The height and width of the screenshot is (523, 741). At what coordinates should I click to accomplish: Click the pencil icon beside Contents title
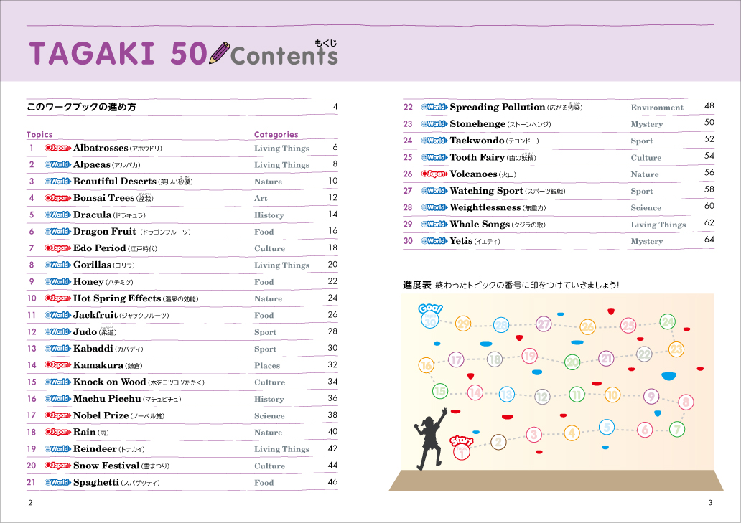point(219,53)
